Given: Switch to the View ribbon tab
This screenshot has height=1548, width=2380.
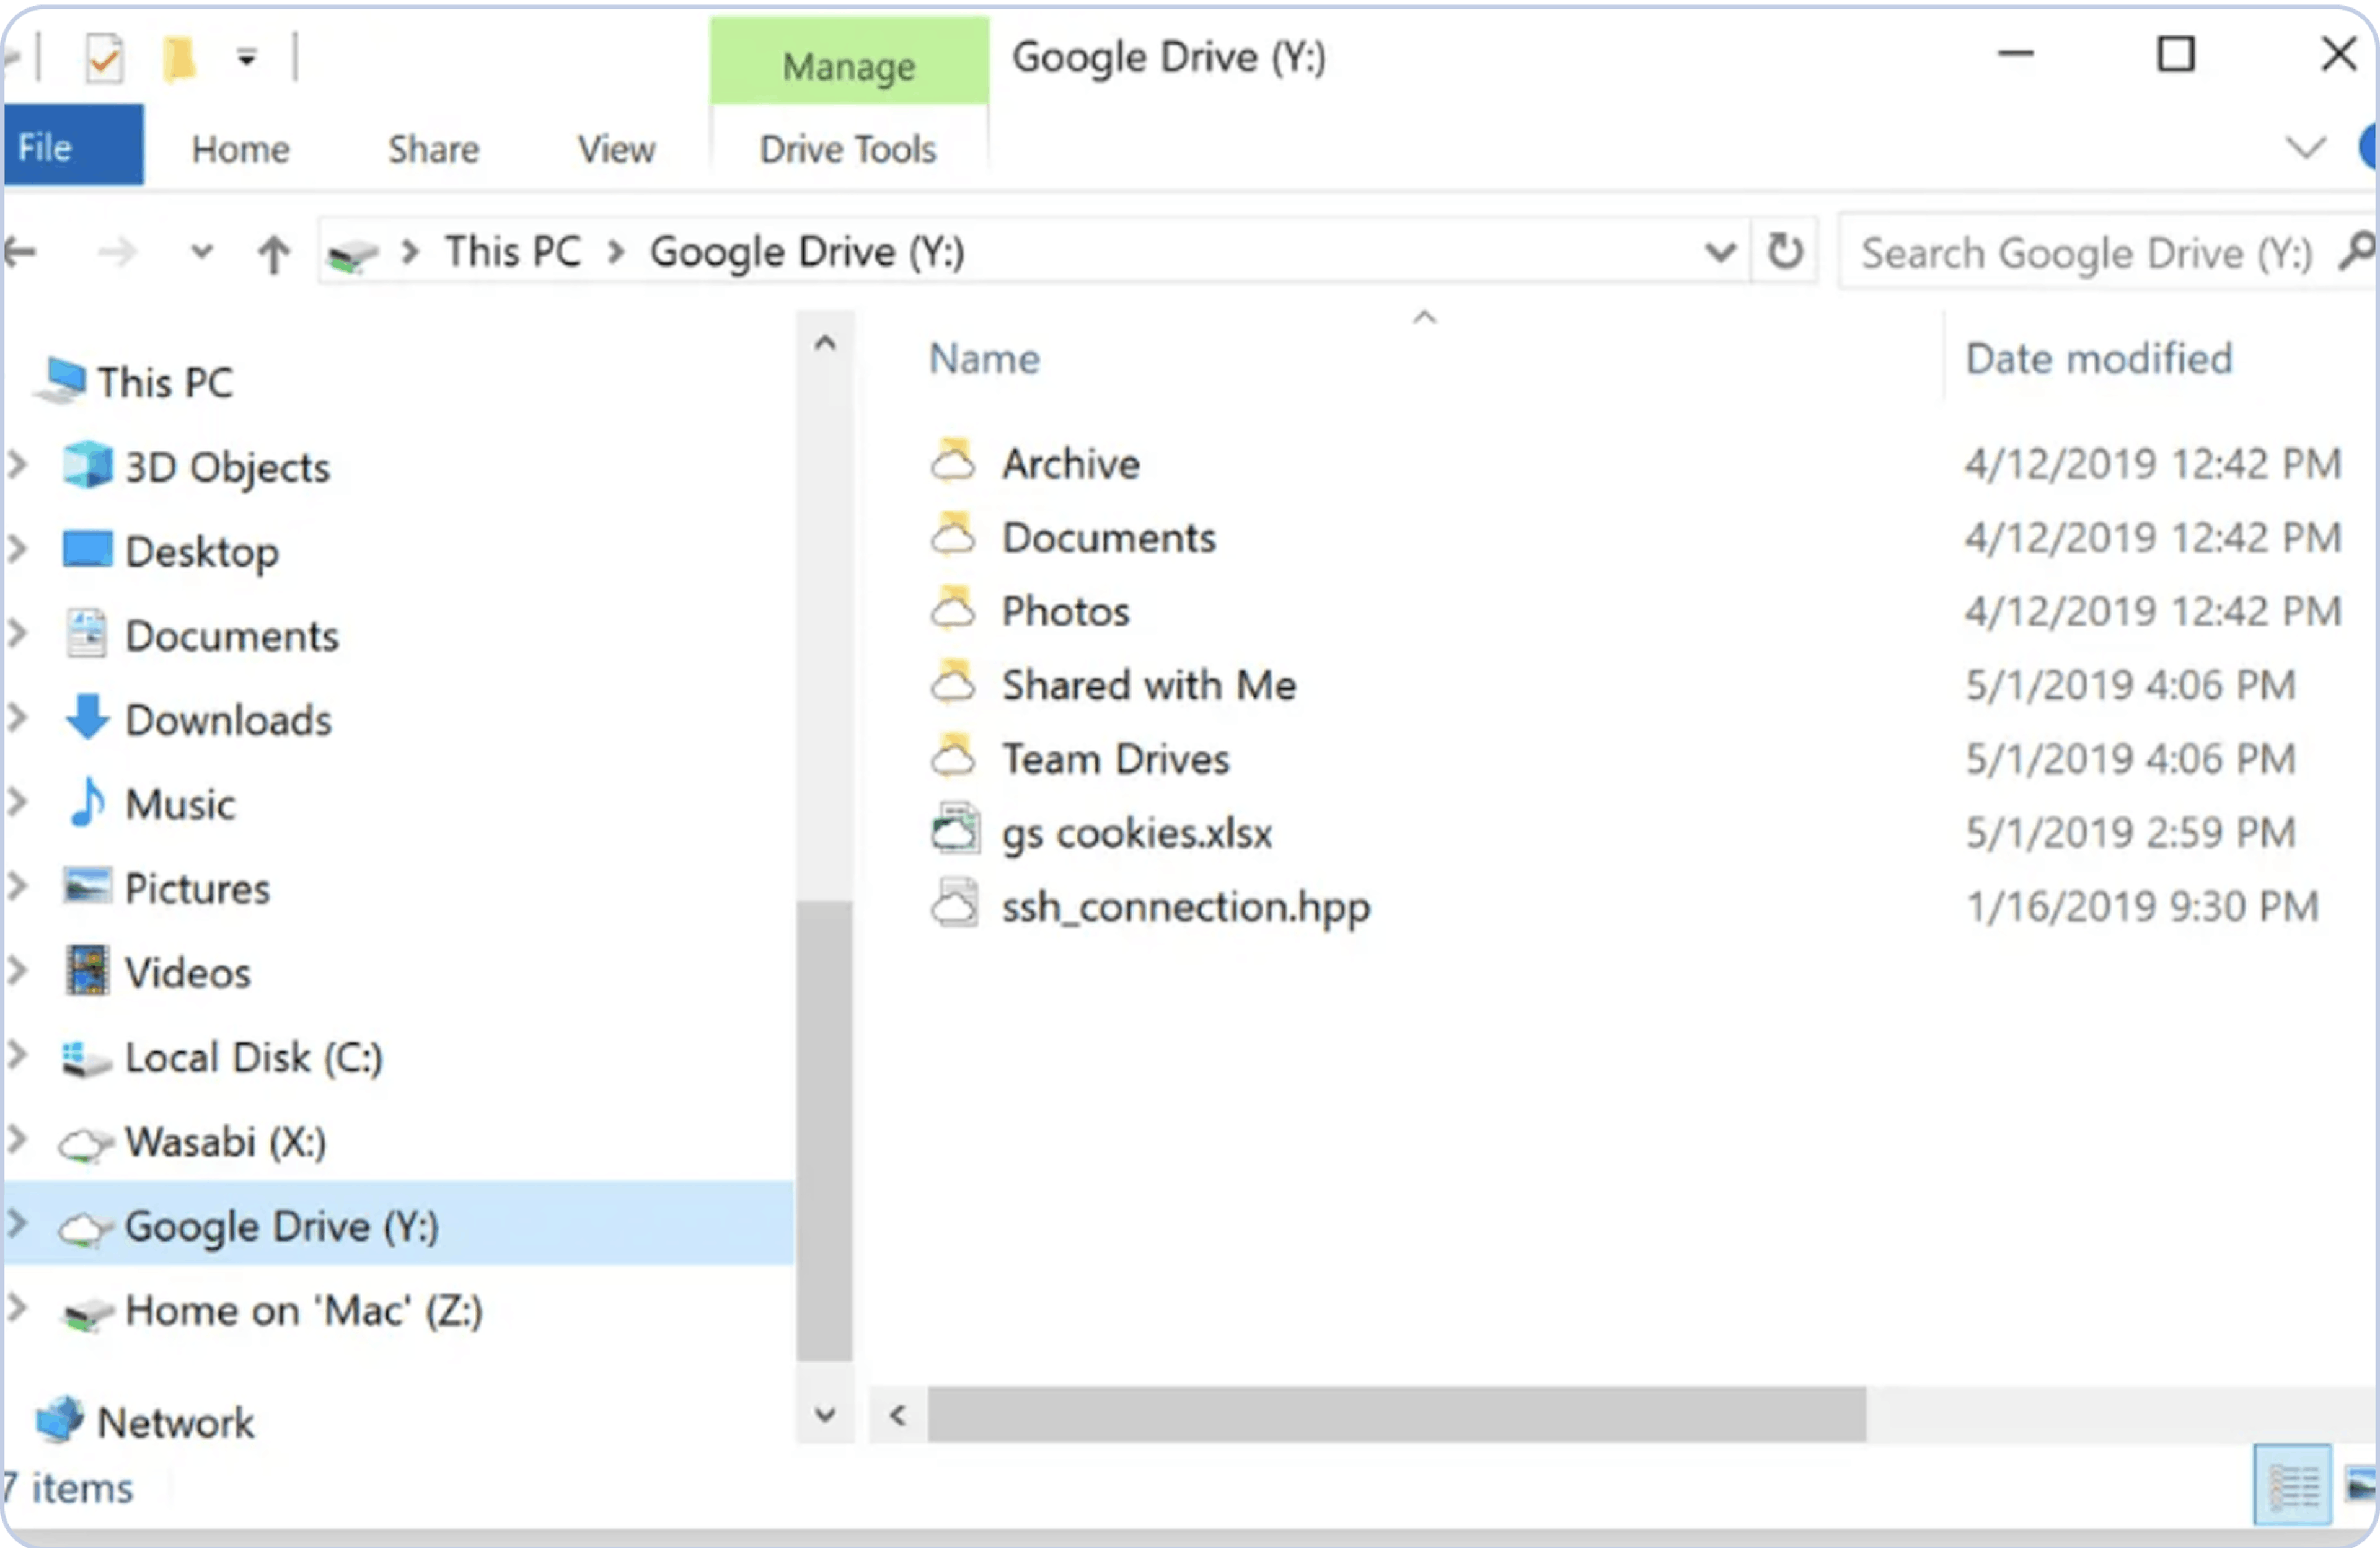Looking at the screenshot, I should (x=616, y=149).
